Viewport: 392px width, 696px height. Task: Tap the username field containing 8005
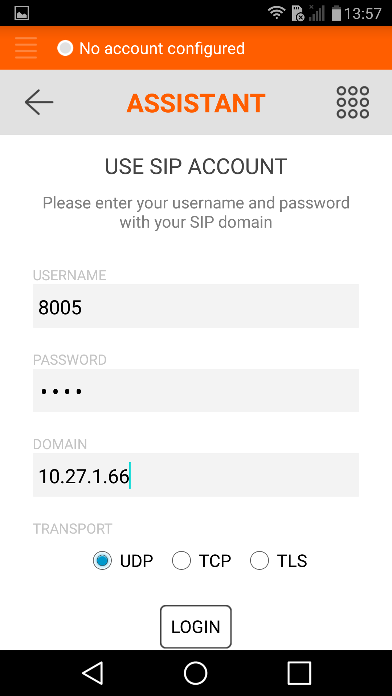point(196,306)
